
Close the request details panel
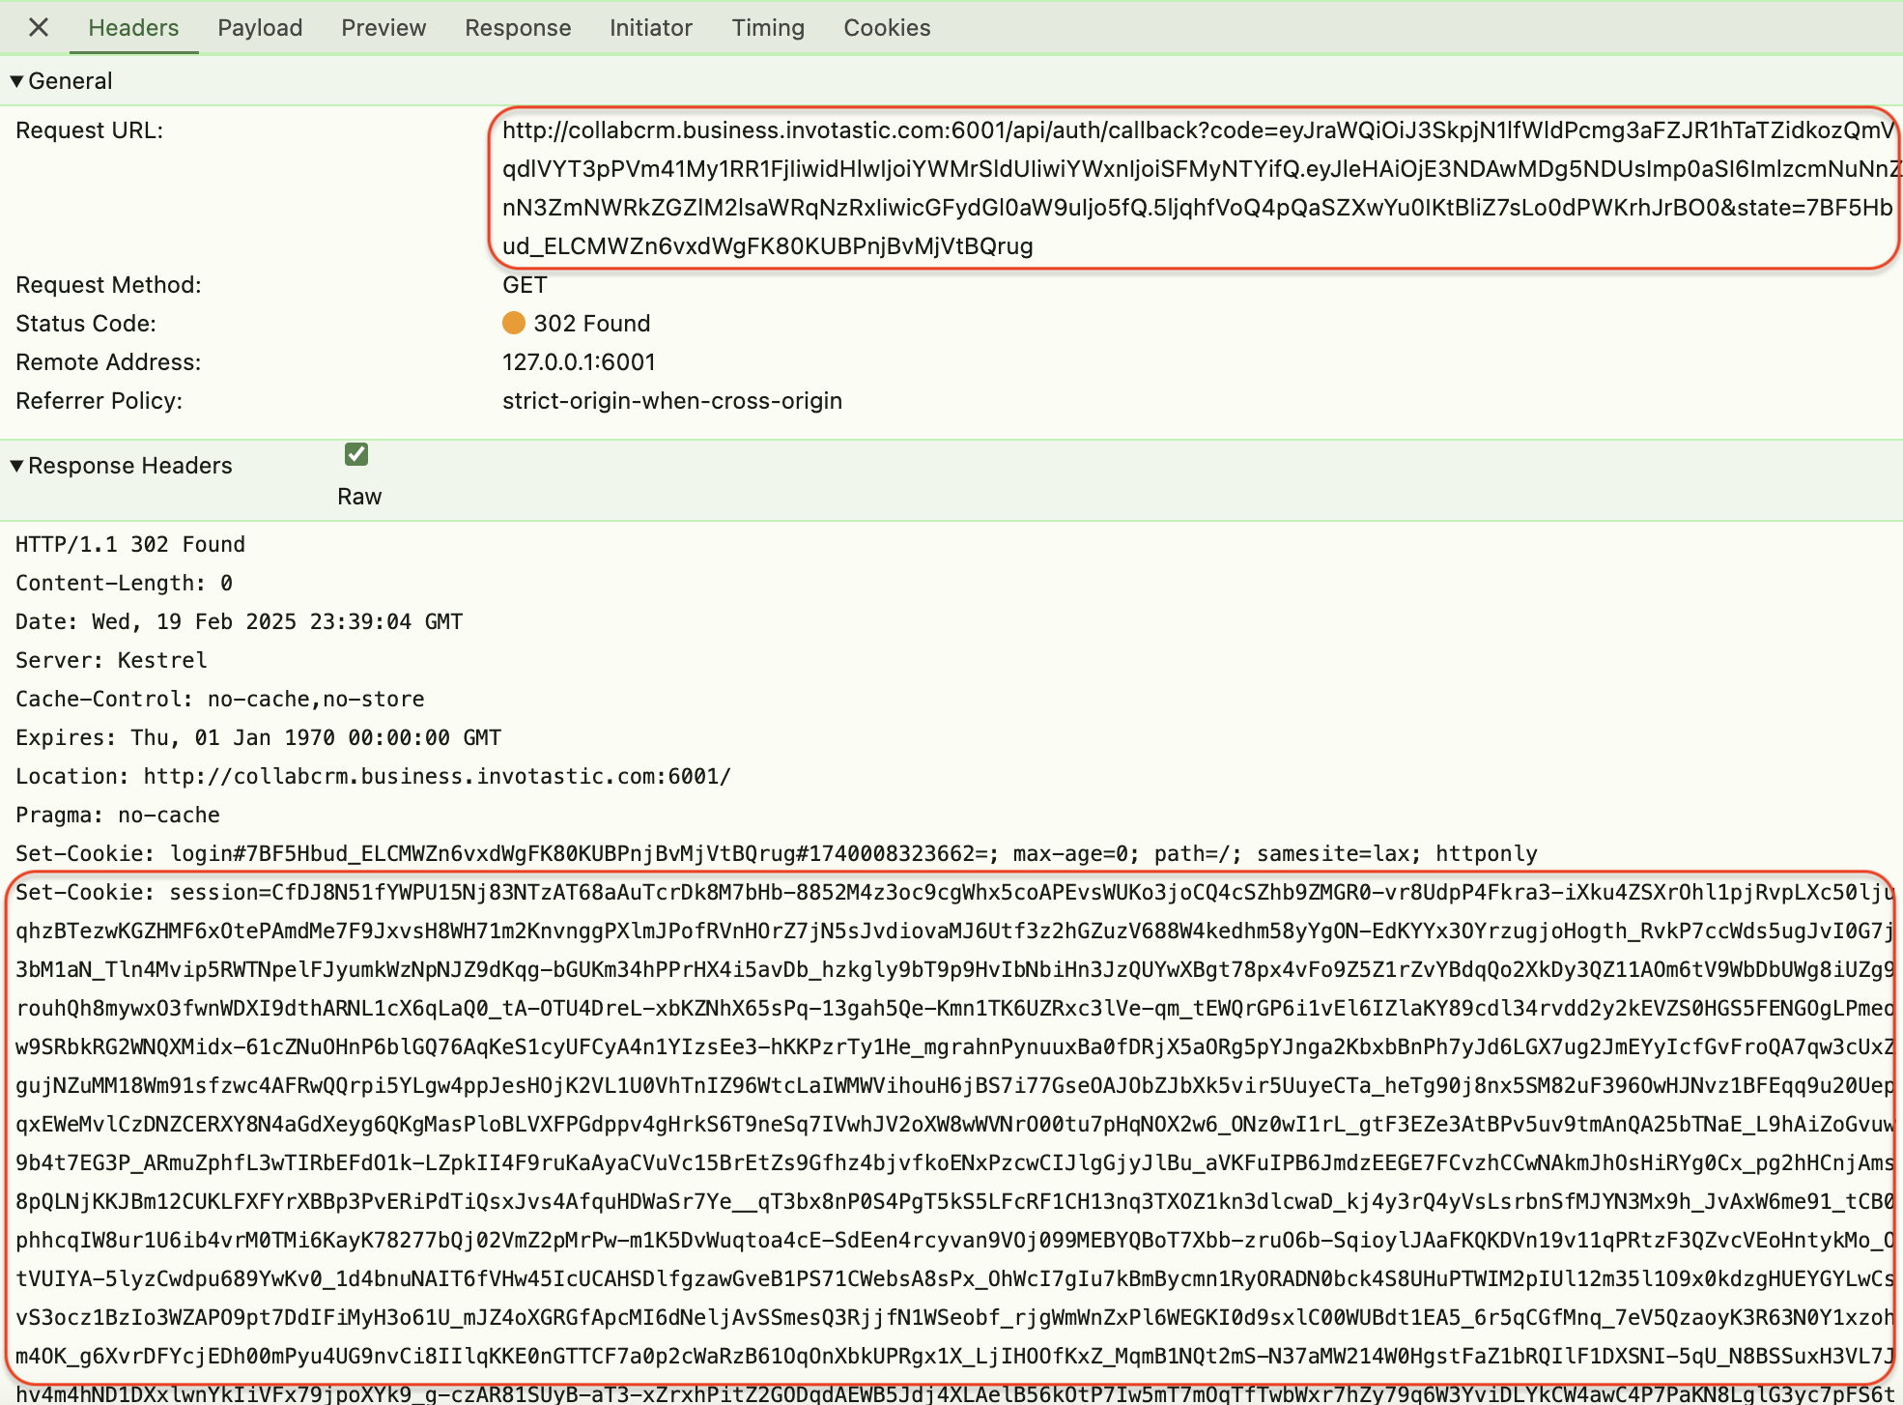(39, 27)
